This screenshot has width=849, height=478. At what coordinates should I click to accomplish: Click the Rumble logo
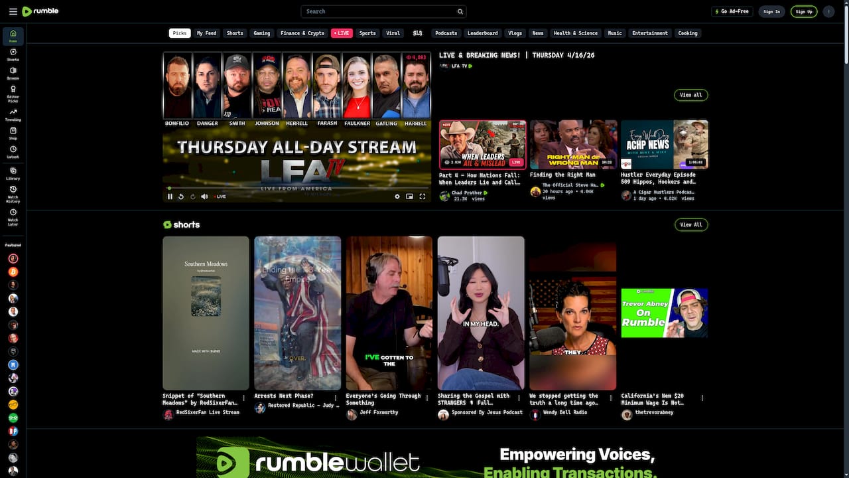pyautogui.click(x=40, y=11)
